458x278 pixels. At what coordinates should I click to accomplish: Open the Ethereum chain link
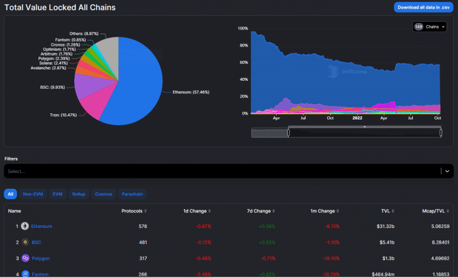pyautogui.click(x=42, y=226)
